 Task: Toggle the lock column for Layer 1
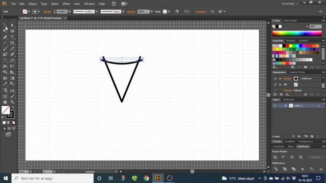280,106
